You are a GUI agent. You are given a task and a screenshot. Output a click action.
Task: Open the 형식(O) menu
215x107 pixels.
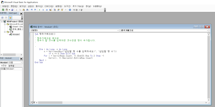coord(39,6)
